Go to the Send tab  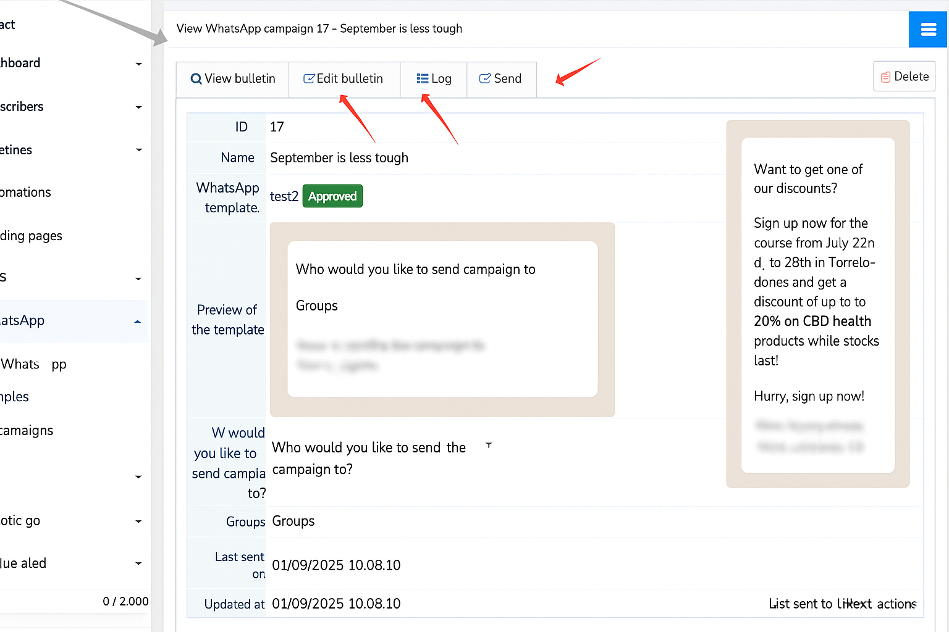tap(501, 79)
